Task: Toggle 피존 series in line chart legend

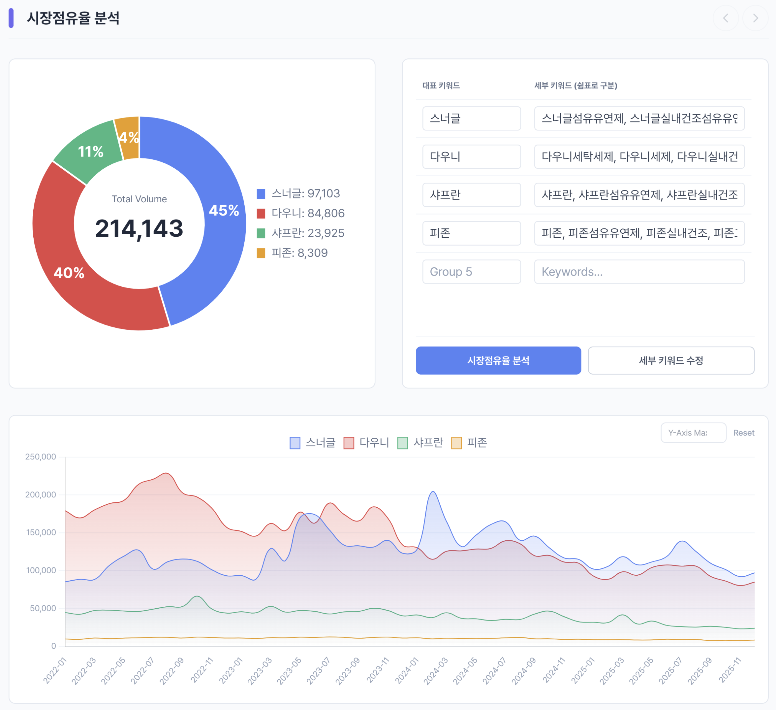Action: click(x=469, y=443)
